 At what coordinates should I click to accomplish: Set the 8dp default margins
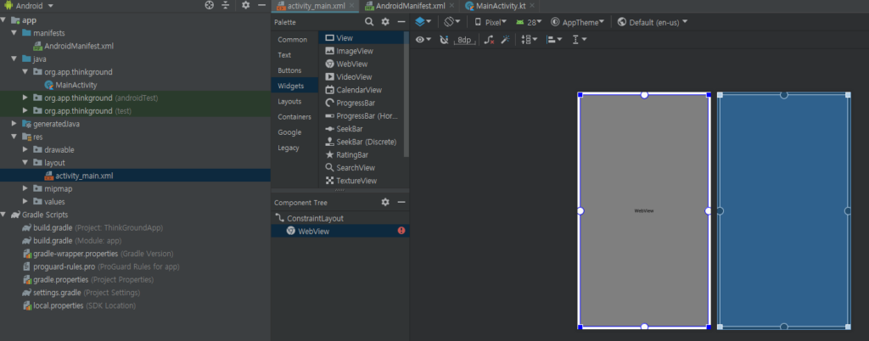[464, 40]
